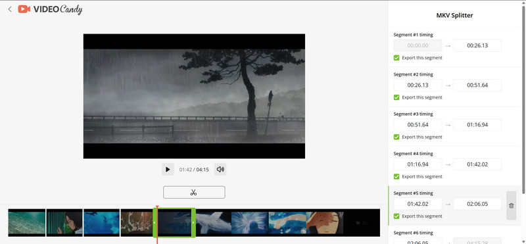Edit Segment #2 start time 00:26.13
The image size is (526, 244).
[418, 85]
